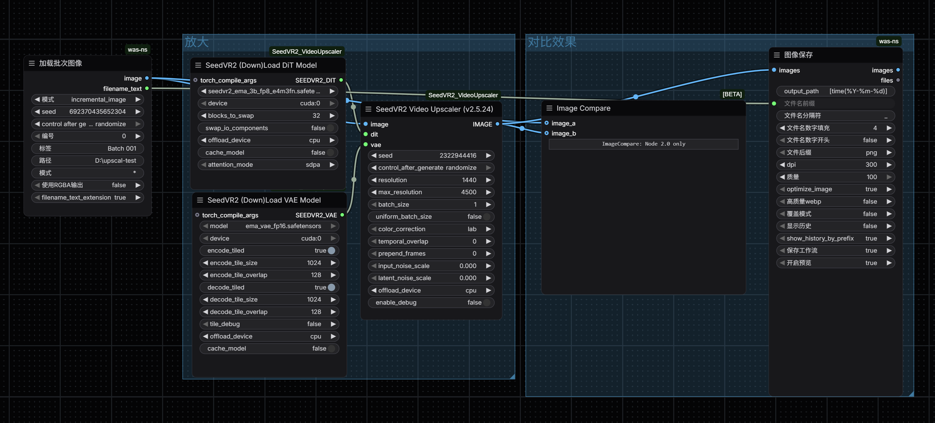The width and height of the screenshot is (935, 423).
Task: Open the attention_mode sdpa dropdown
Action: 268,165
